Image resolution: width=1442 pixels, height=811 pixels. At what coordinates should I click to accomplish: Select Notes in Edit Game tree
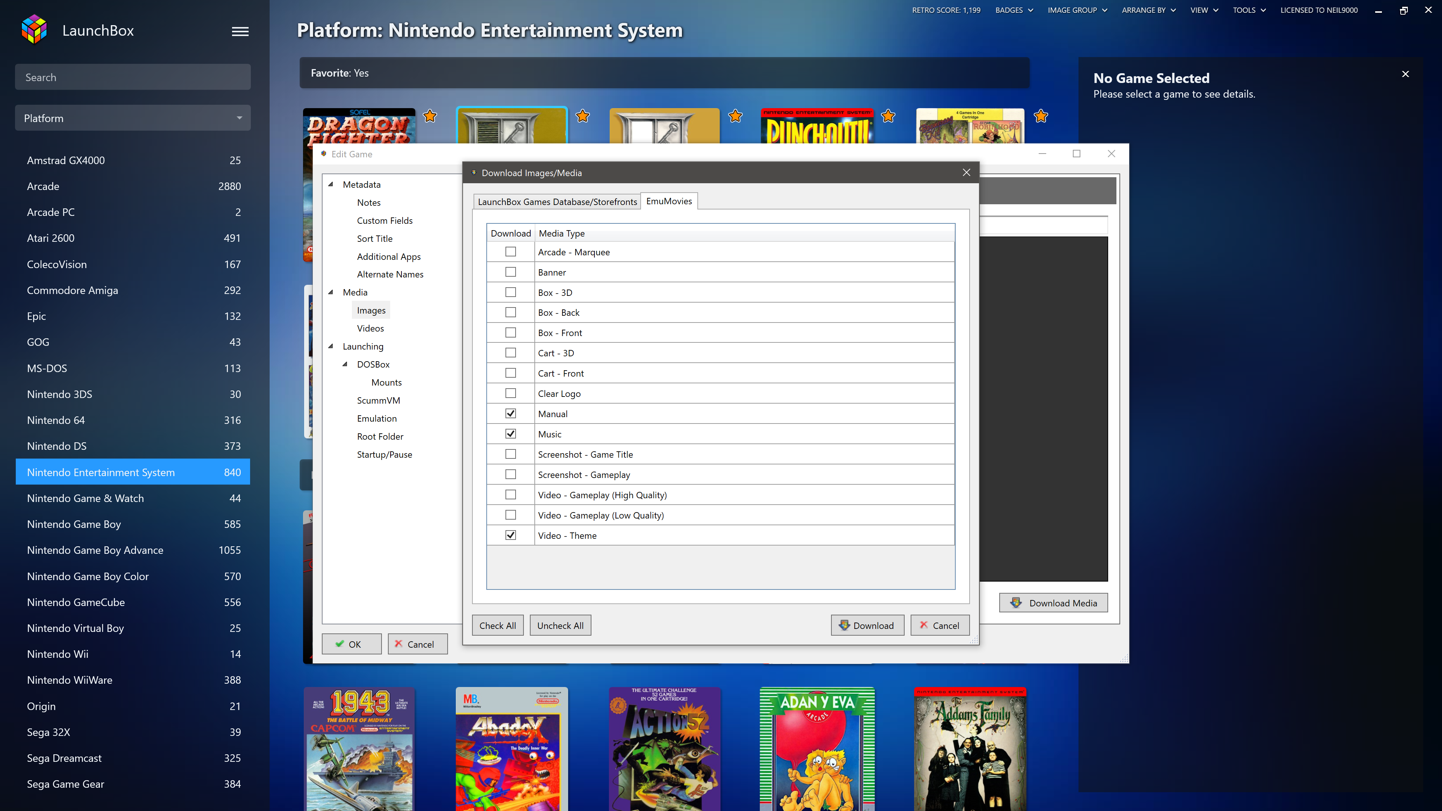[x=368, y=203]
